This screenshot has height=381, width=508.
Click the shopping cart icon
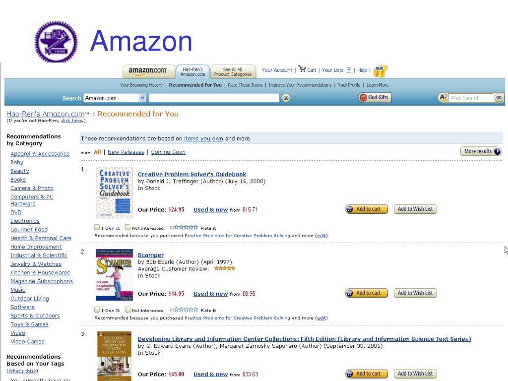(x=302, y=69)
